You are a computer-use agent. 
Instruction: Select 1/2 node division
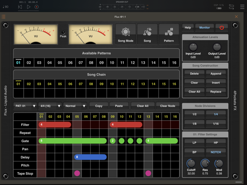coord(194,114)
